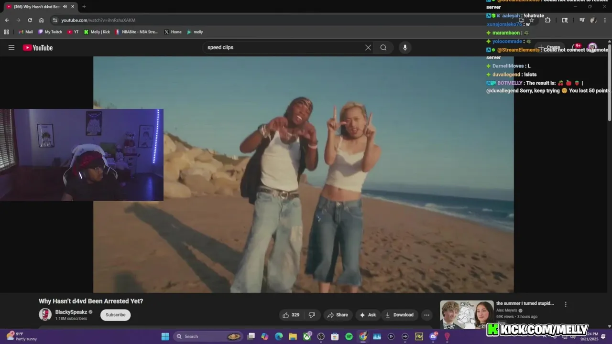Open Copilot from the taskbar
612x344 pixels.
265,336
